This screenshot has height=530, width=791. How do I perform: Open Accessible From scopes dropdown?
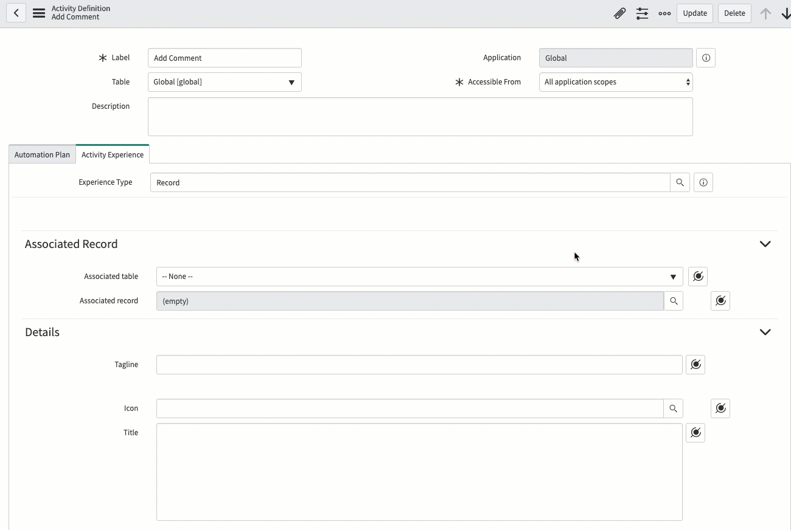tap(616, 82)
